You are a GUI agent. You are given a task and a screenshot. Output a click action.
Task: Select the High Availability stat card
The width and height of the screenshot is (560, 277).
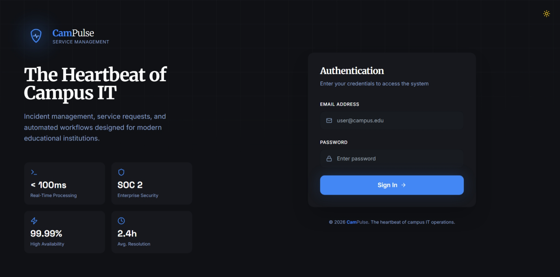64,232
